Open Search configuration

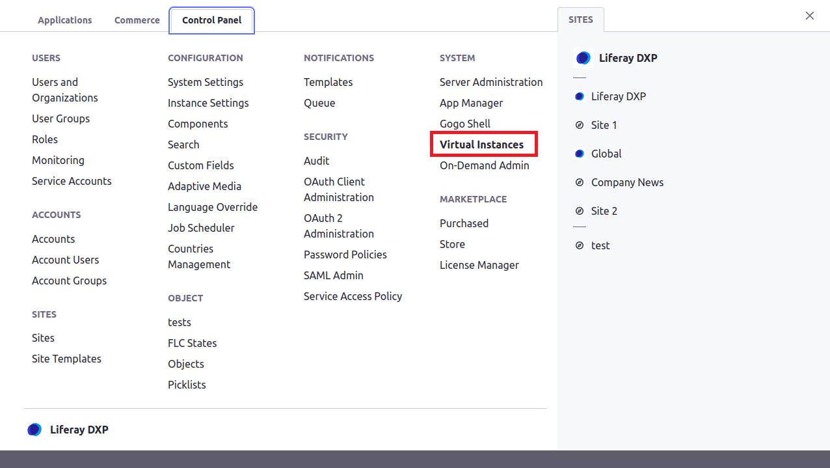pyautogui.click(x=183, y=145)
